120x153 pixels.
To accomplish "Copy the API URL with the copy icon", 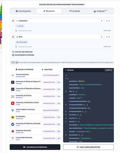I will [x=17, y=62].
